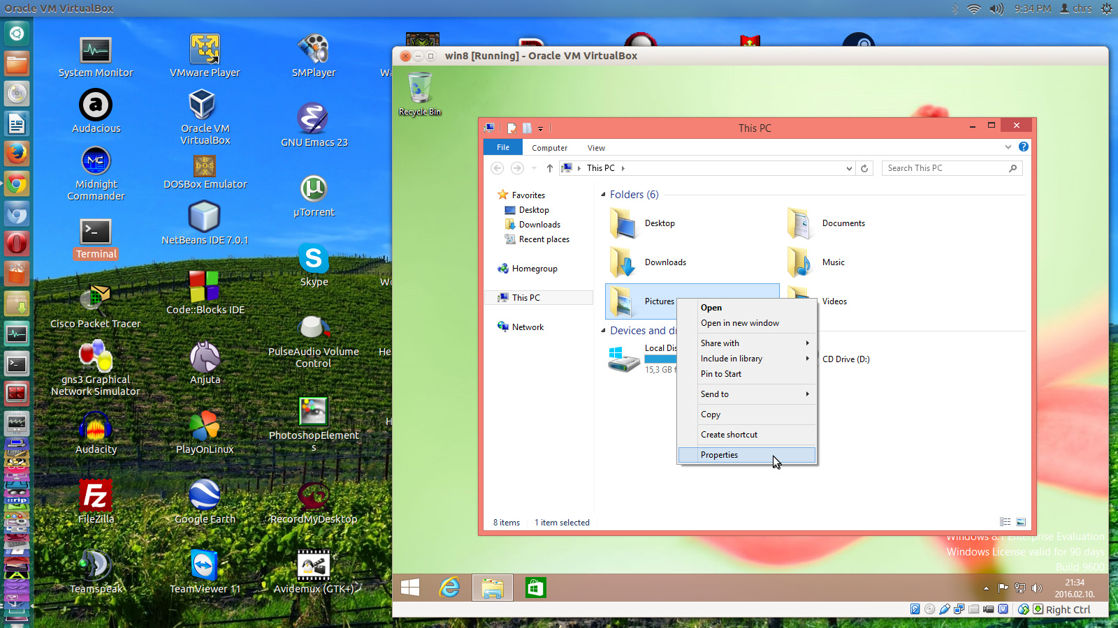
Task: Expand Send to submenu
Action: point(746,394)
